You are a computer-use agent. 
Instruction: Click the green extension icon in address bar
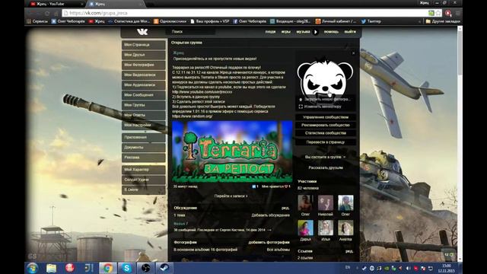click(431, 13)
